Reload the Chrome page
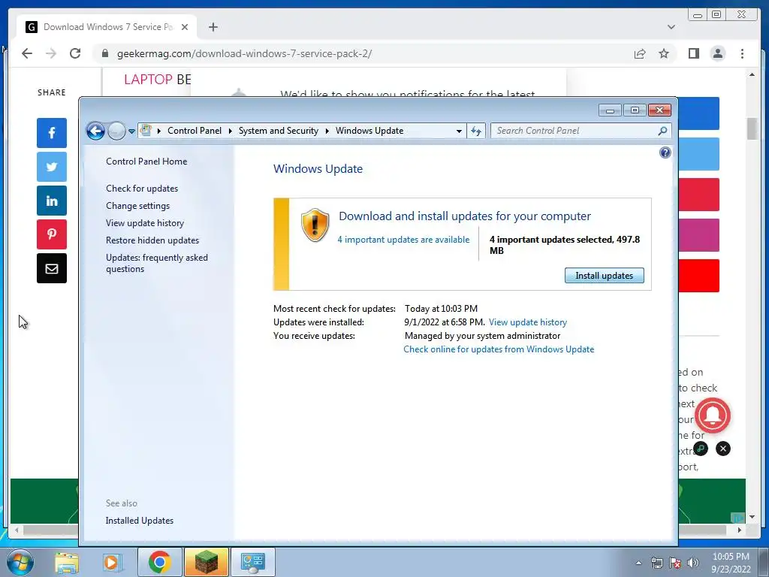This screenshot has height=577, width=769. (75, 53)
